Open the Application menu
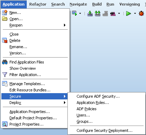 (14, 4)
